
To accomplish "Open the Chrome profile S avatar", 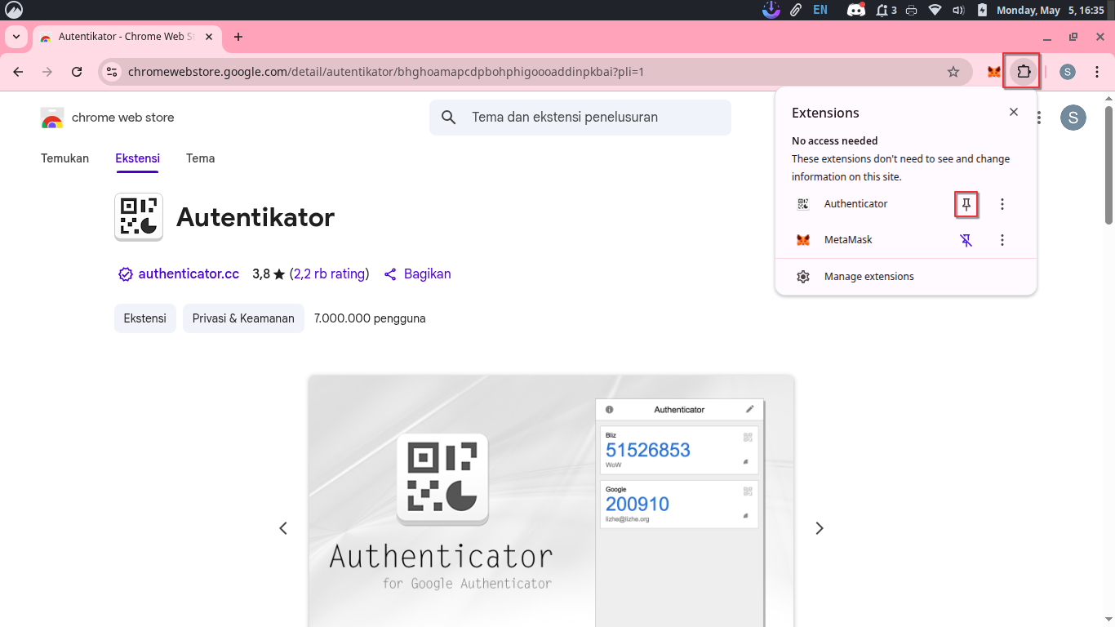I will 1068,72.
